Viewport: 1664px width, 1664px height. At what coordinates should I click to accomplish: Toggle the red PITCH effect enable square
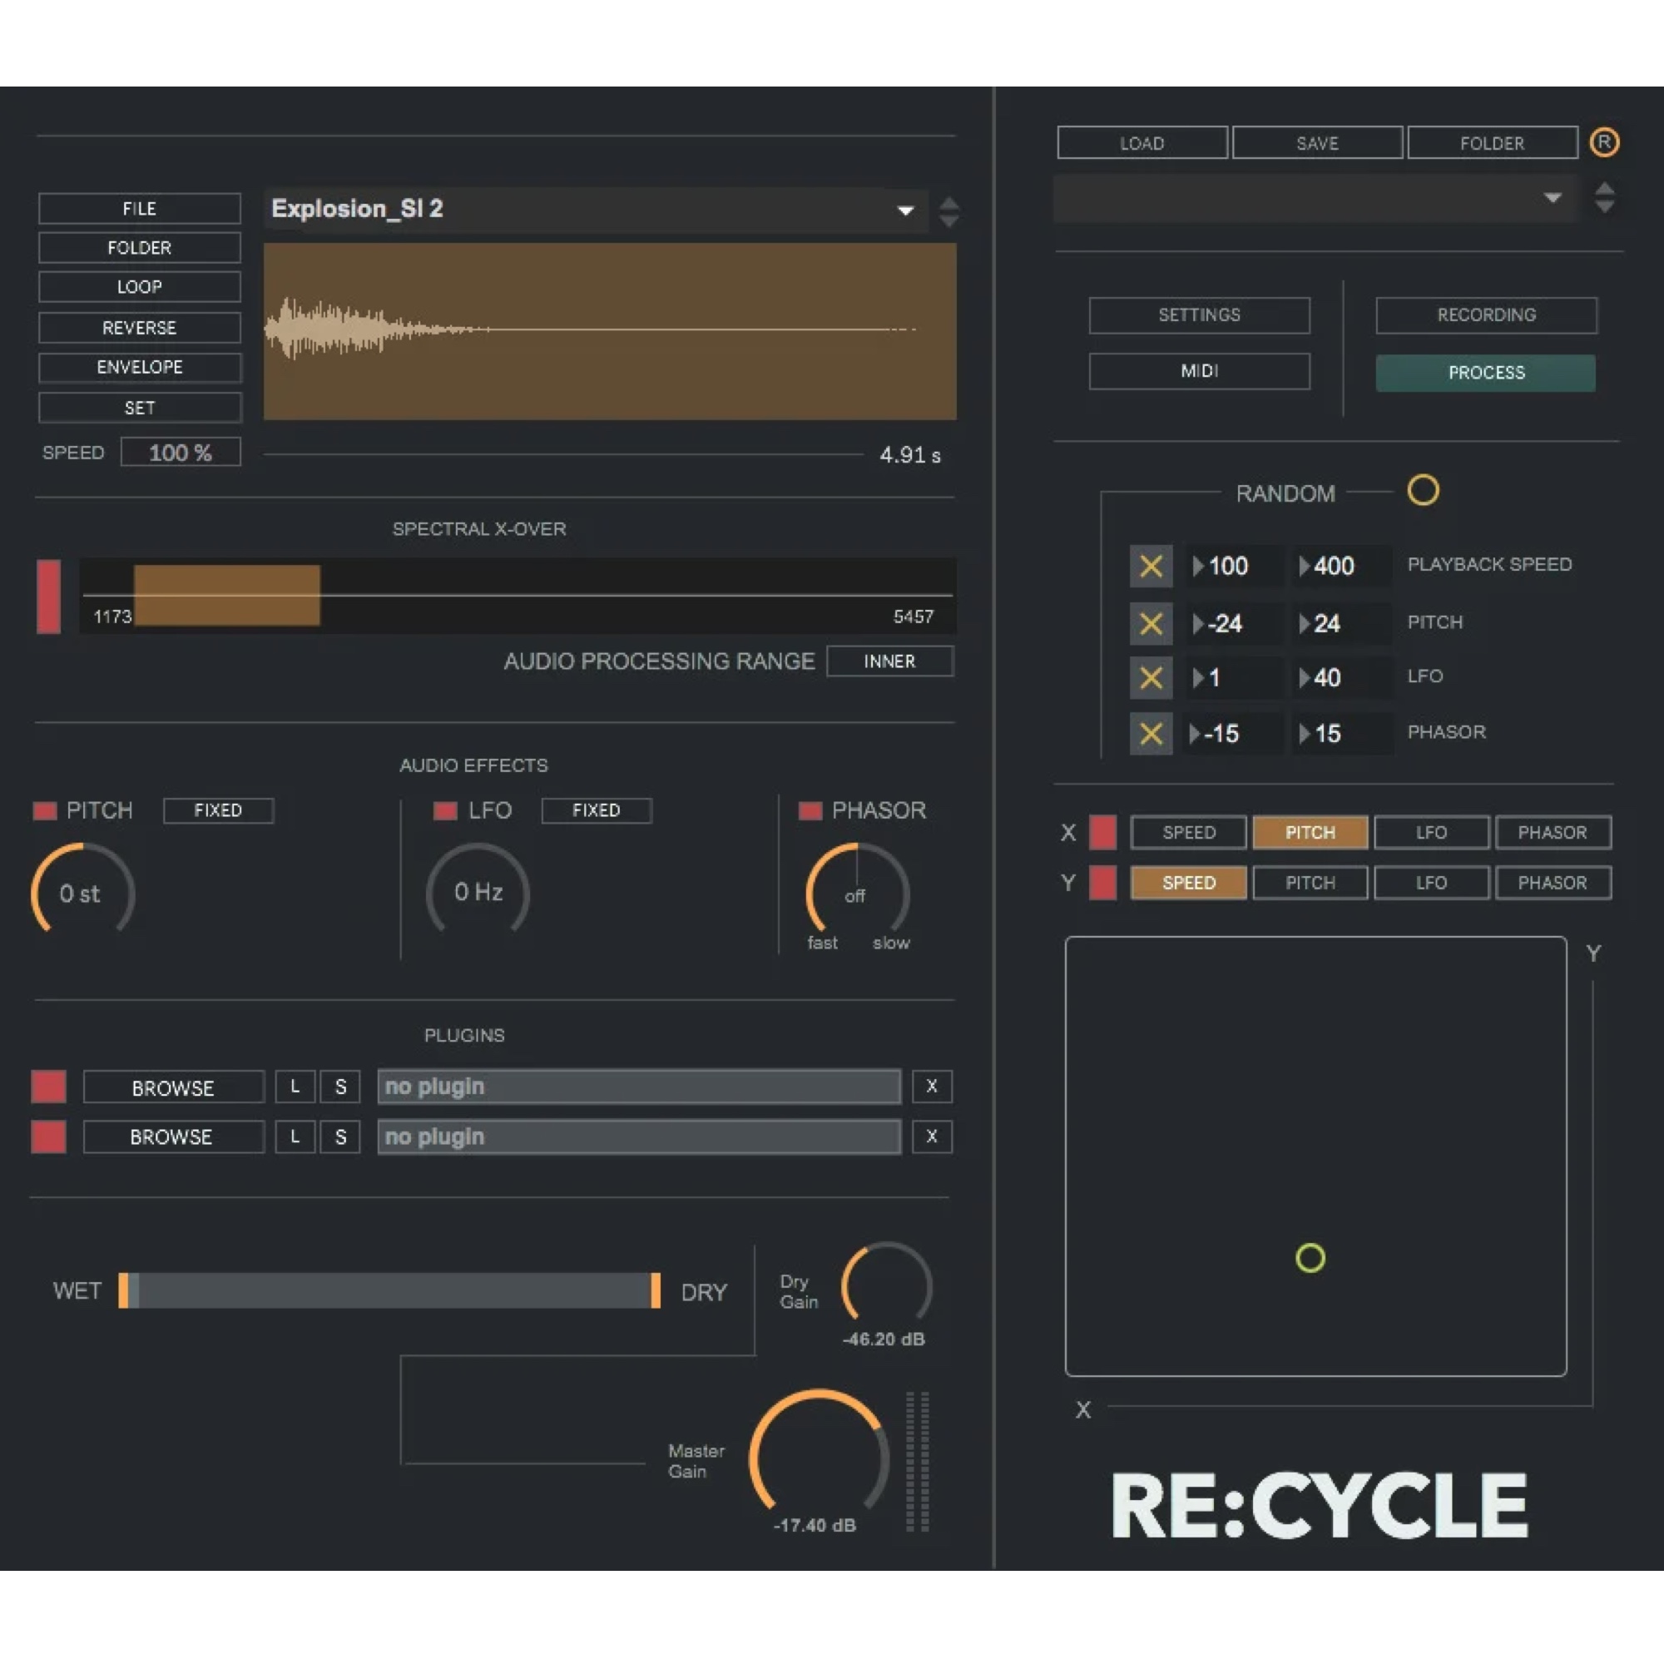[x=45, y=810]
